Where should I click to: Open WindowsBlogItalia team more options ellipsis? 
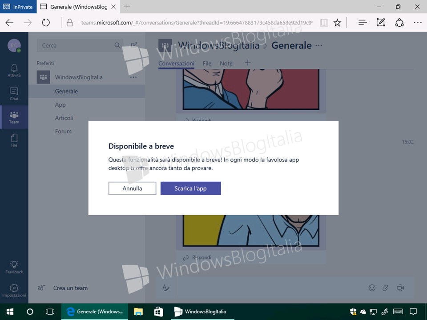click(133, 77)
